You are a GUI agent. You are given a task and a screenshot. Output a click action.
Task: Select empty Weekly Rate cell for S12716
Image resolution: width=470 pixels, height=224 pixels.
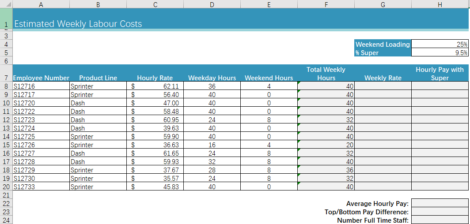[x=383, y=86]
